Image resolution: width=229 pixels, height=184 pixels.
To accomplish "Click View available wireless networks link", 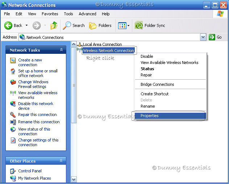I will click(x=38, y=95).
